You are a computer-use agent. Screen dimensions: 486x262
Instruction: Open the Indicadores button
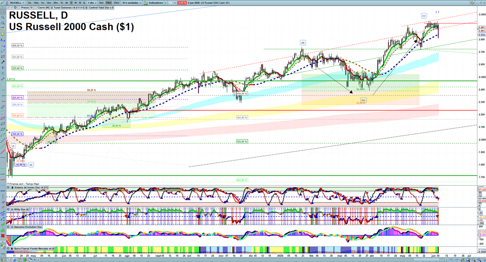(x=153, y=3)
